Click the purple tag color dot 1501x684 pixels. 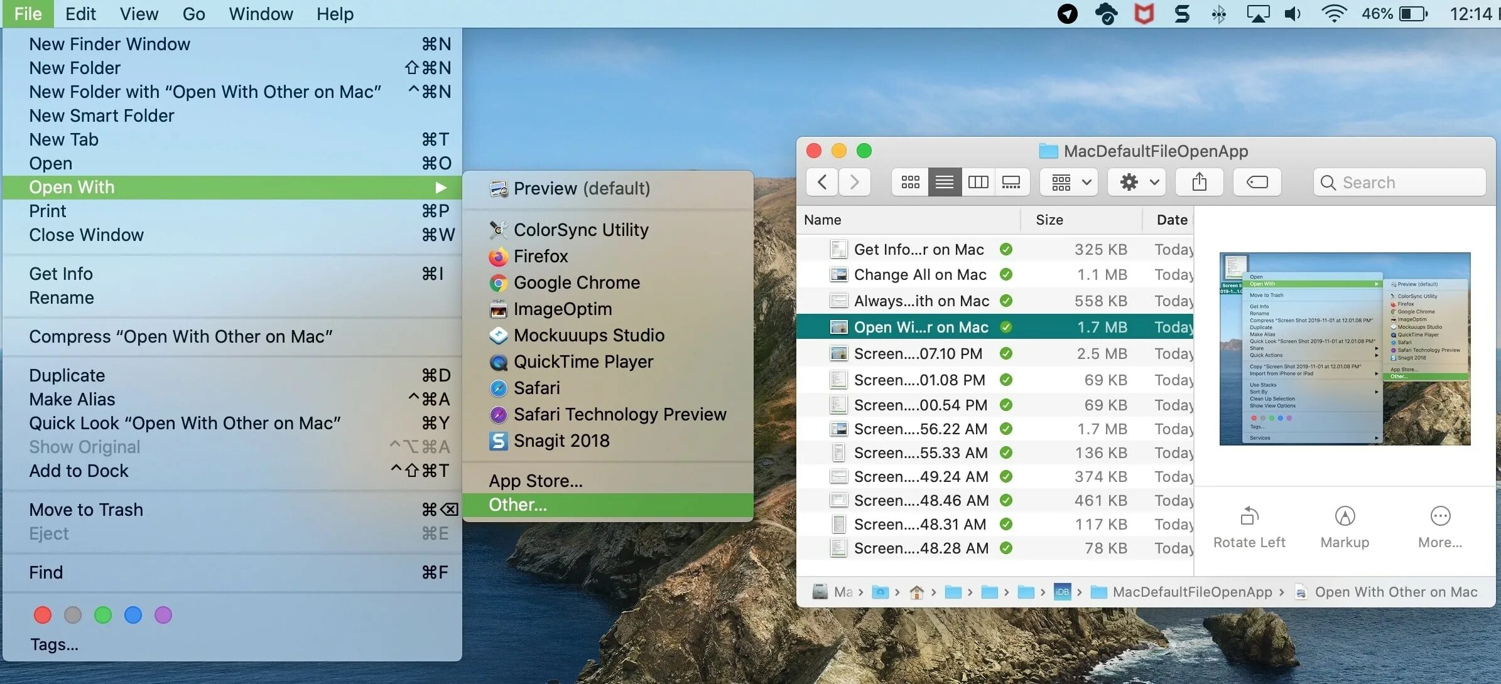point(163,615)
